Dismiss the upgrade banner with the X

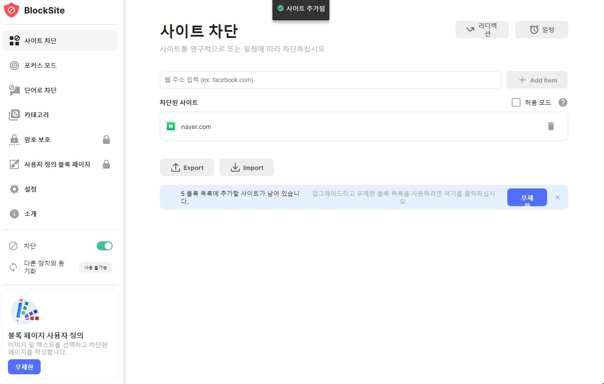tap(557, 197)
